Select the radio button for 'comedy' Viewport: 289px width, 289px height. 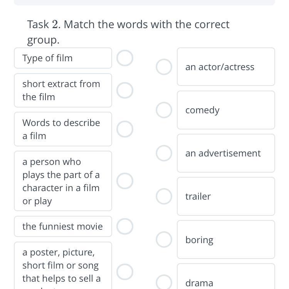(164, 110)
